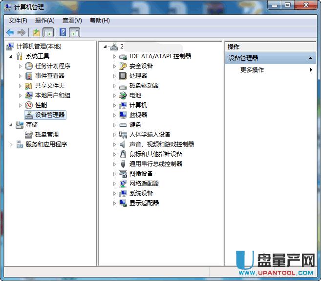Click the Forward arrow toolbar icon

tap(21, 32)
